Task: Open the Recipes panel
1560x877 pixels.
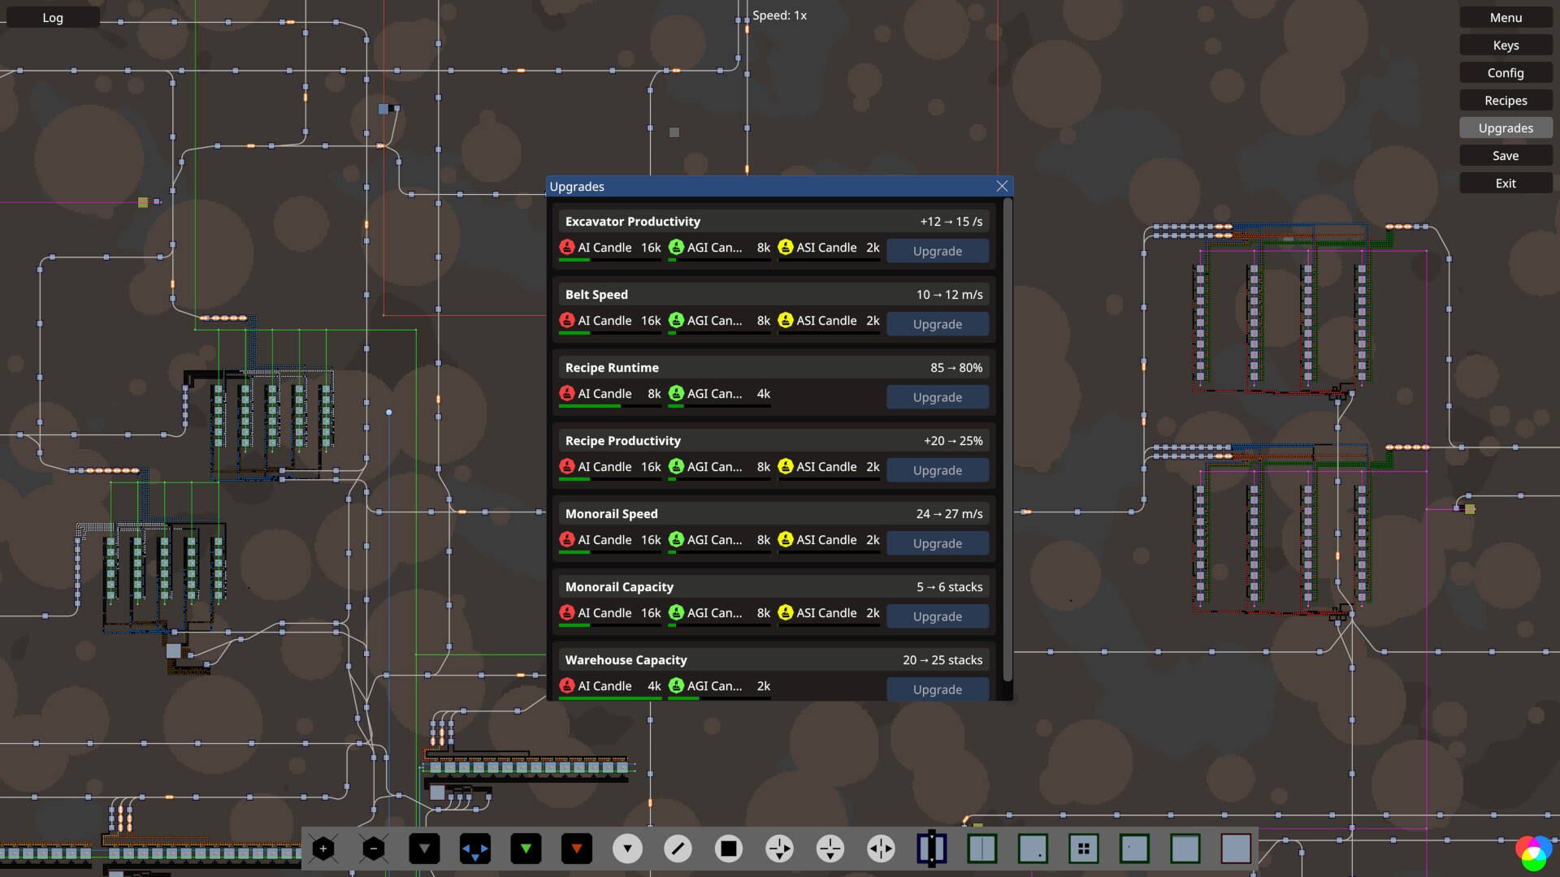Action: tap(1505, 100)
